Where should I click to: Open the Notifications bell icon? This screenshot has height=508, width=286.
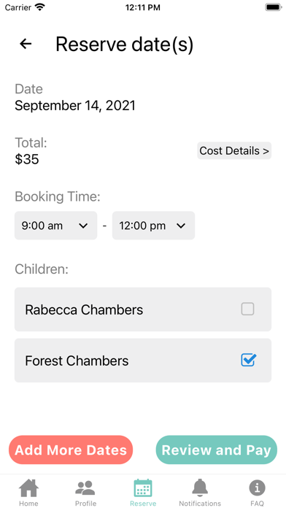pos(200,488)
